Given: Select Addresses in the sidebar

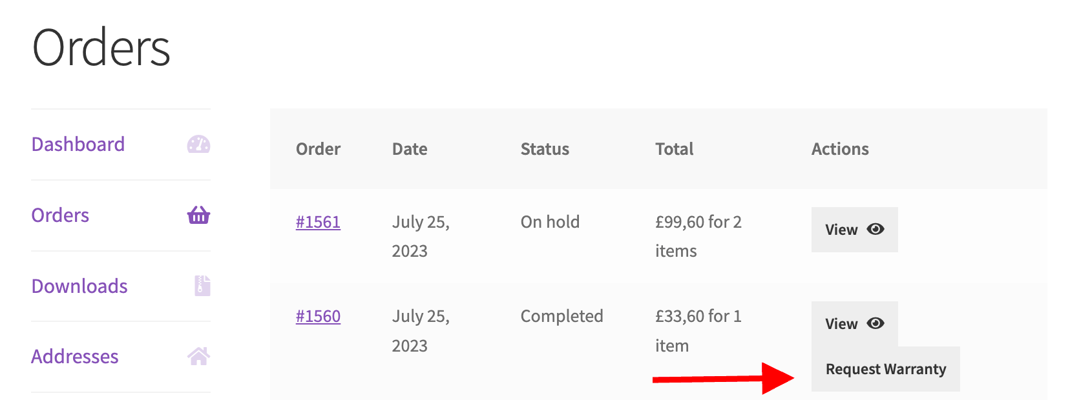Looking at the screenshot, I should 75,356.
